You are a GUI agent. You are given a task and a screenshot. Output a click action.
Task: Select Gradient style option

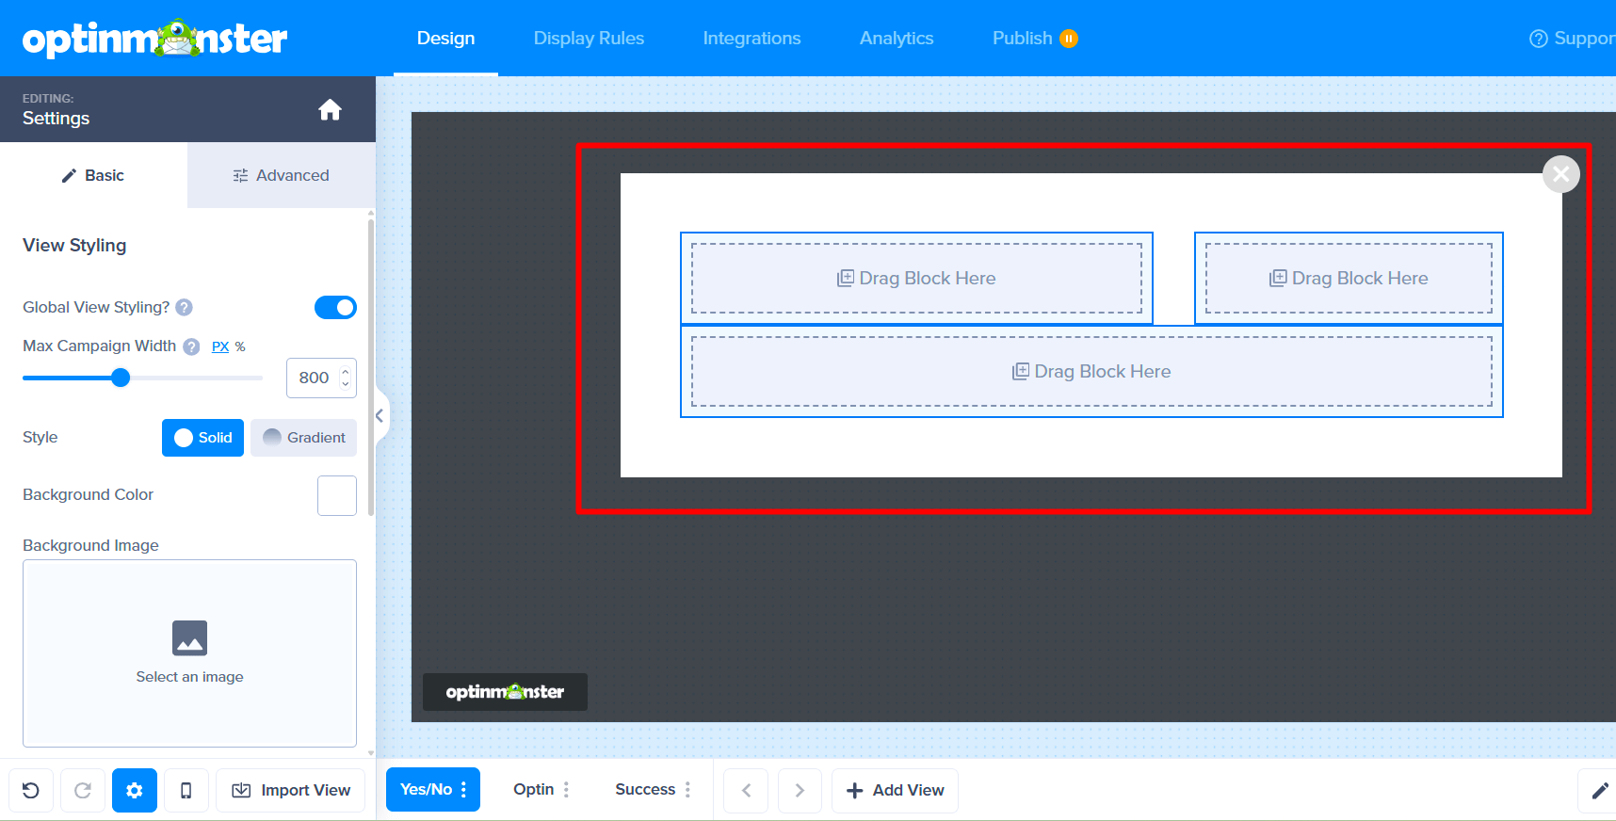coord(303,438)
